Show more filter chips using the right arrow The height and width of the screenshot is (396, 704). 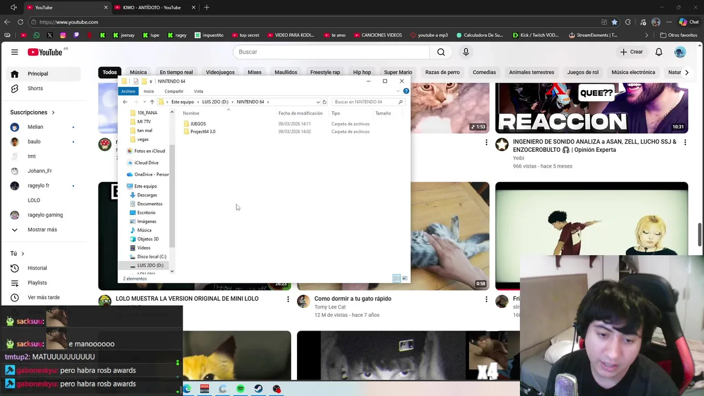pyautogui.click(x=686, y=72)
